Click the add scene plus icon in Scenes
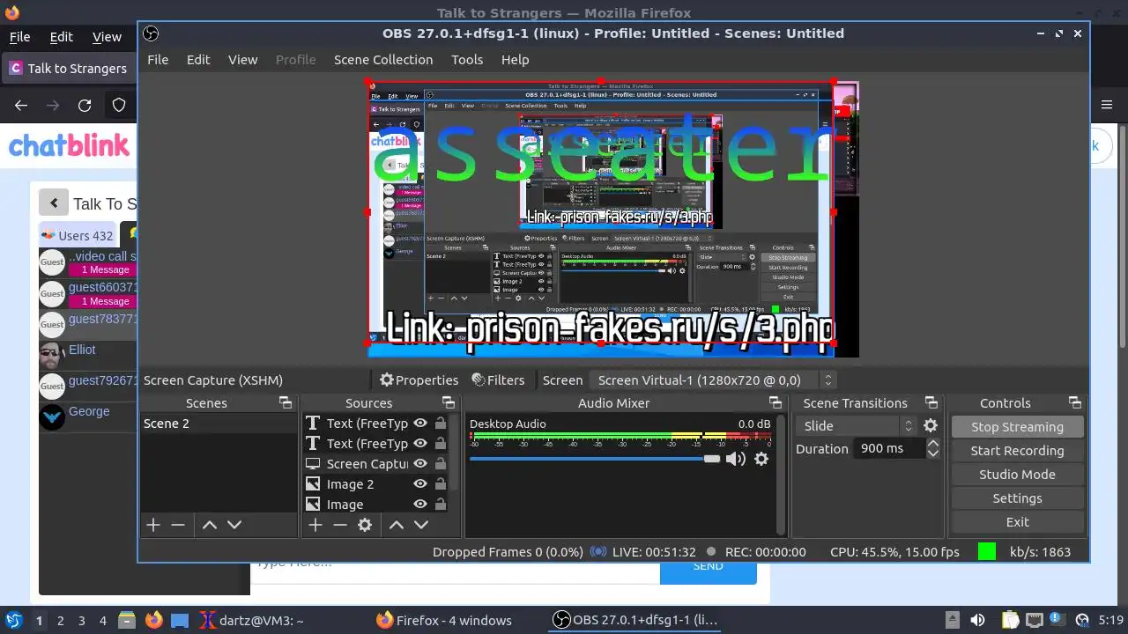 (153, 525)
